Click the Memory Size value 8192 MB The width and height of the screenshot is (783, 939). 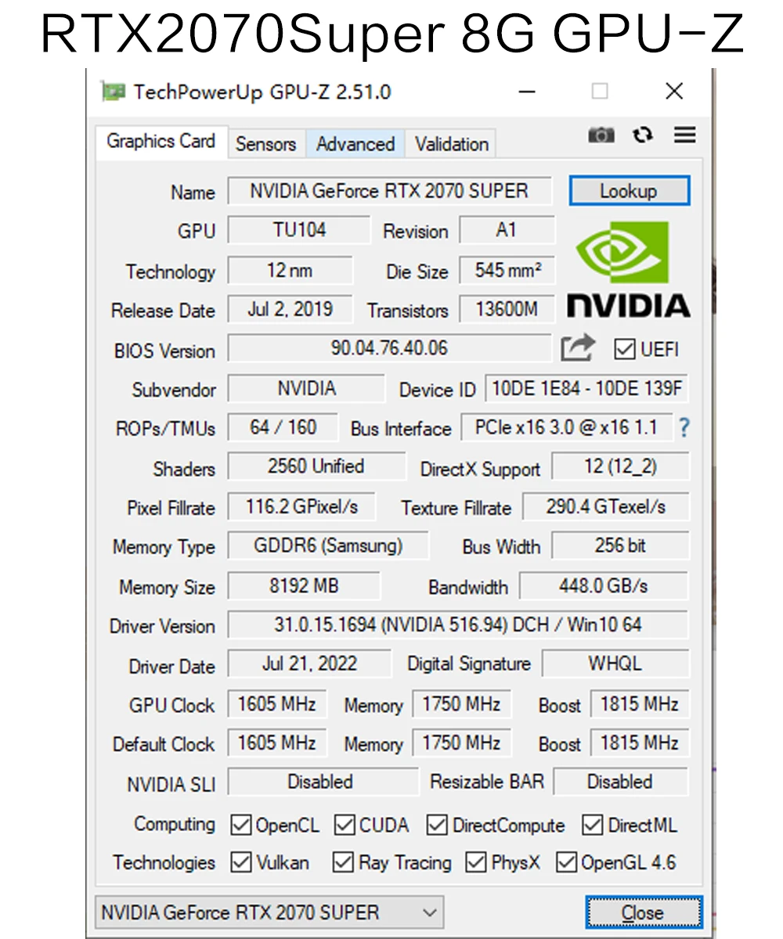coord(304,585)
